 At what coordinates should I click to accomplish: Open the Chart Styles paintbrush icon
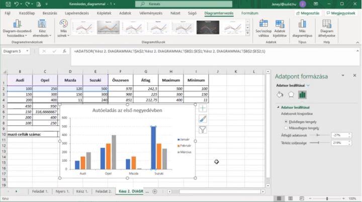point(203,119)
